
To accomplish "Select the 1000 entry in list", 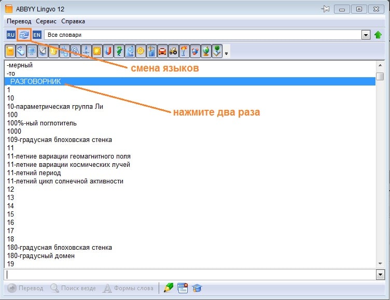I will click(190, 131).
